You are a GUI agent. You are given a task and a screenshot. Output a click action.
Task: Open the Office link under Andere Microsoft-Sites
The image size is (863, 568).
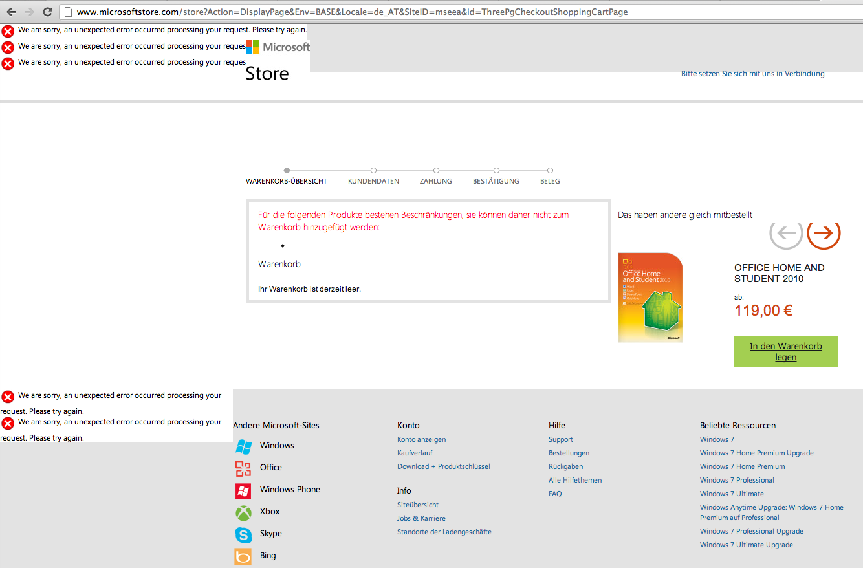(x=271, y=468)
